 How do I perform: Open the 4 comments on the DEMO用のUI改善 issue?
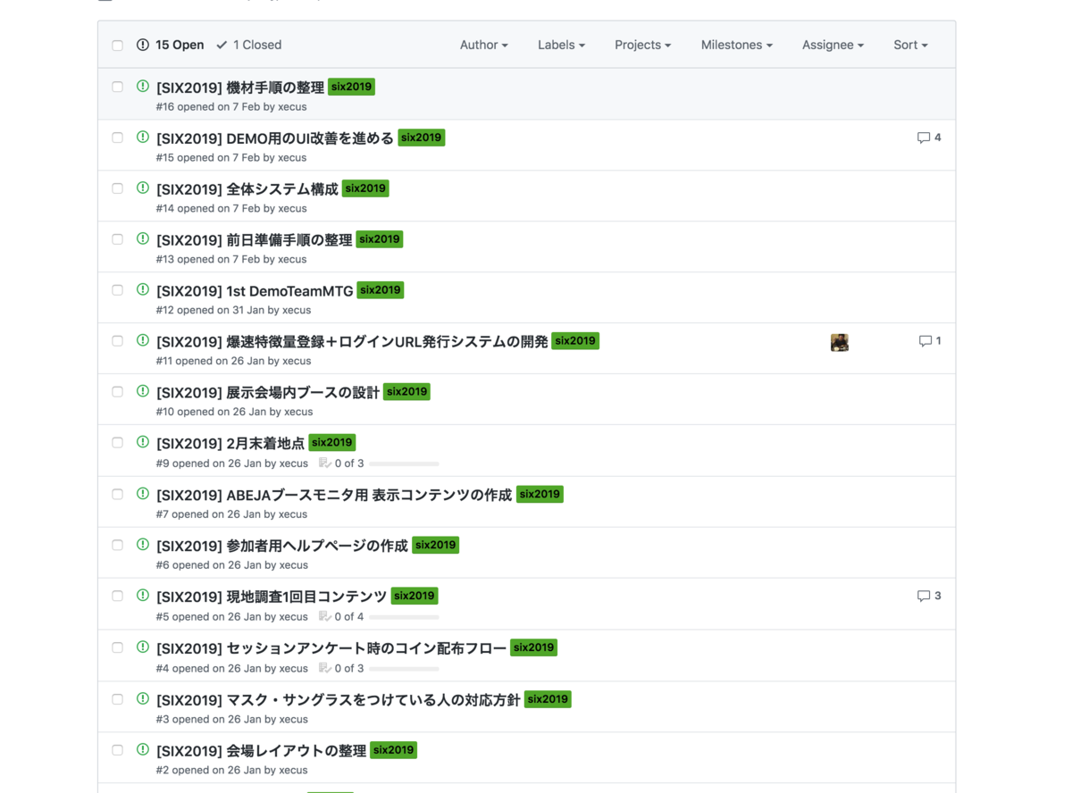[929, 137]
